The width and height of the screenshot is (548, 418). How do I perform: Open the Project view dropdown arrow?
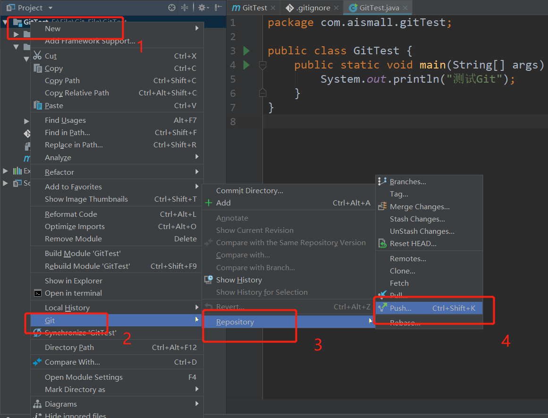point(51,8)
